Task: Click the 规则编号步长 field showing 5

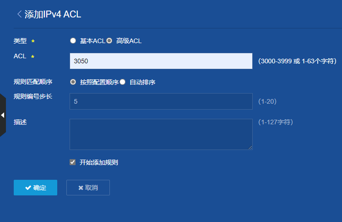Action: point(161,101)
